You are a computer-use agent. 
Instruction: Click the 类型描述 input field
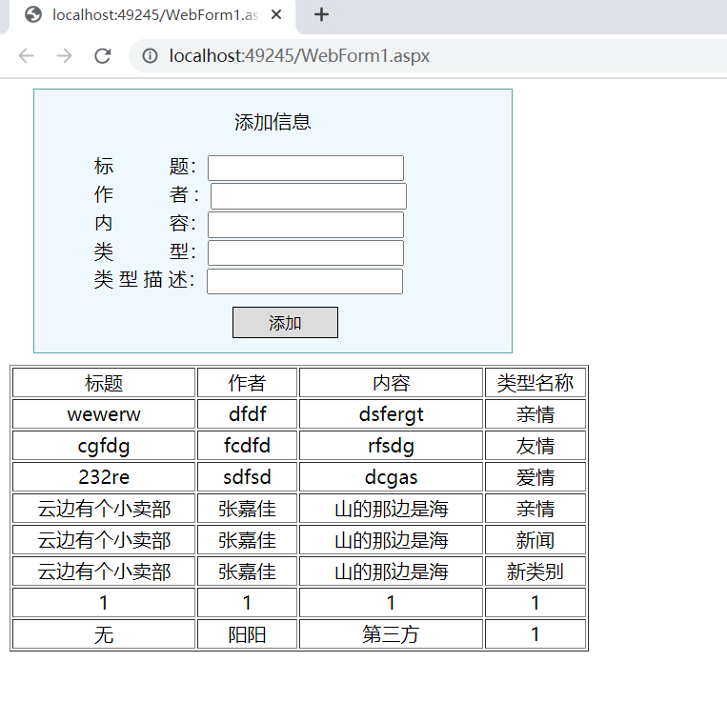[305, 281]
